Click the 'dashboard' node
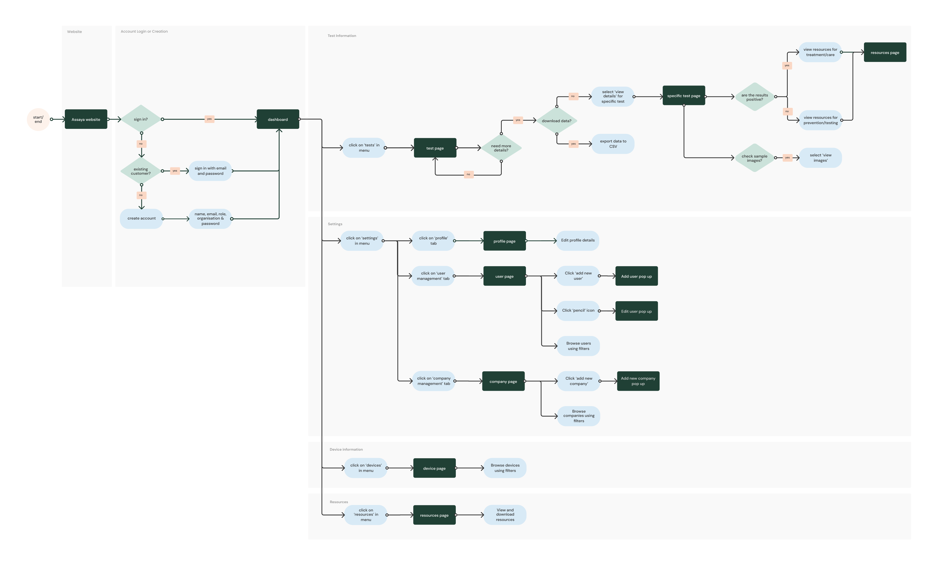 pyautogui.click(x=278, y=119)
